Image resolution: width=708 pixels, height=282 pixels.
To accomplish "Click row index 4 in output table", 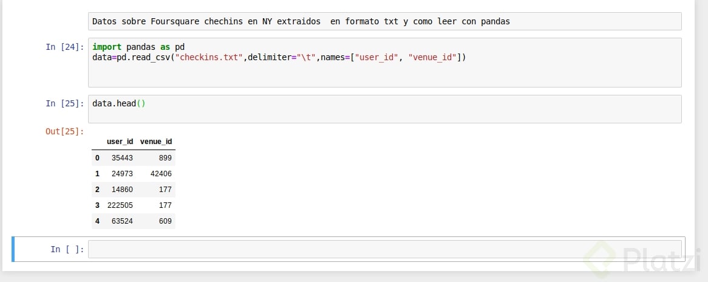I will pos(97,221).
